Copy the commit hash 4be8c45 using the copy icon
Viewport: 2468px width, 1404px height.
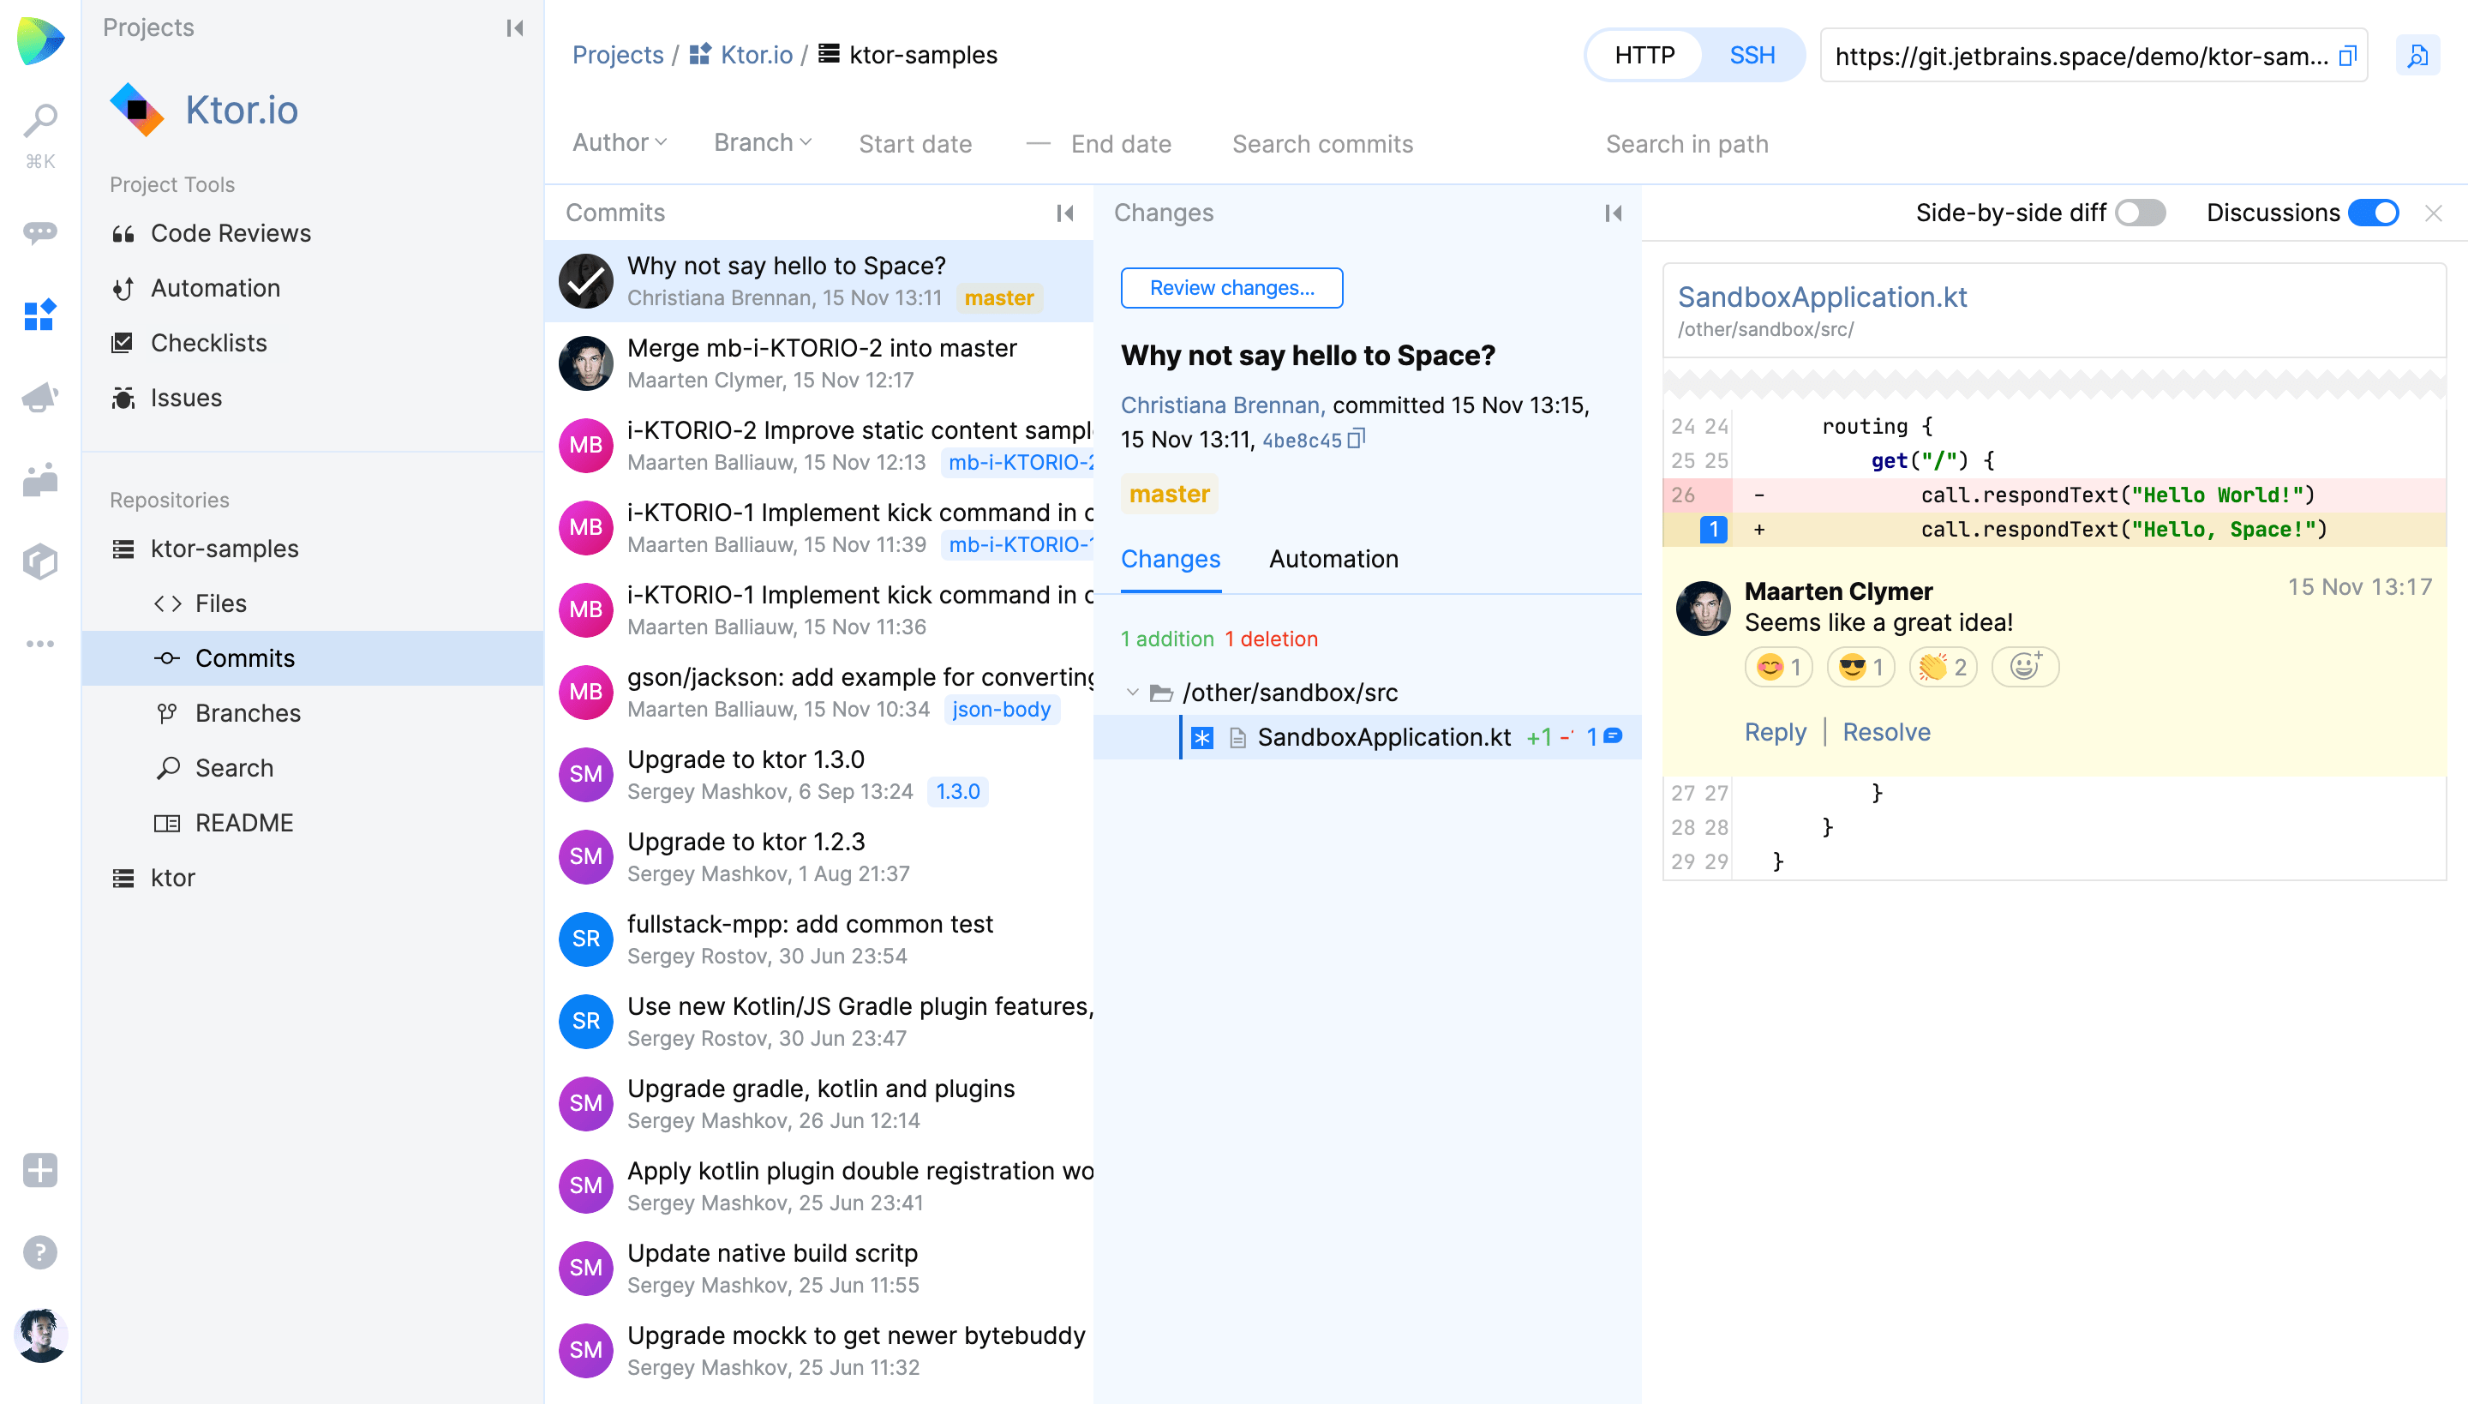point(1357,439)
